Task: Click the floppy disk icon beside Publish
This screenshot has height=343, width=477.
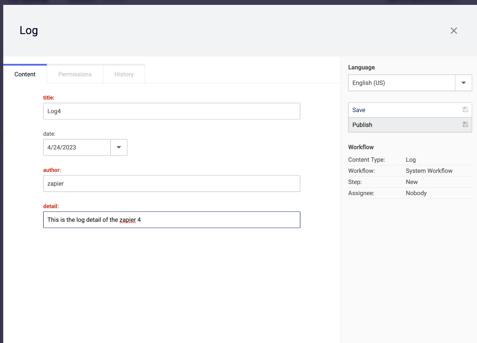Action: coord(465,125)
